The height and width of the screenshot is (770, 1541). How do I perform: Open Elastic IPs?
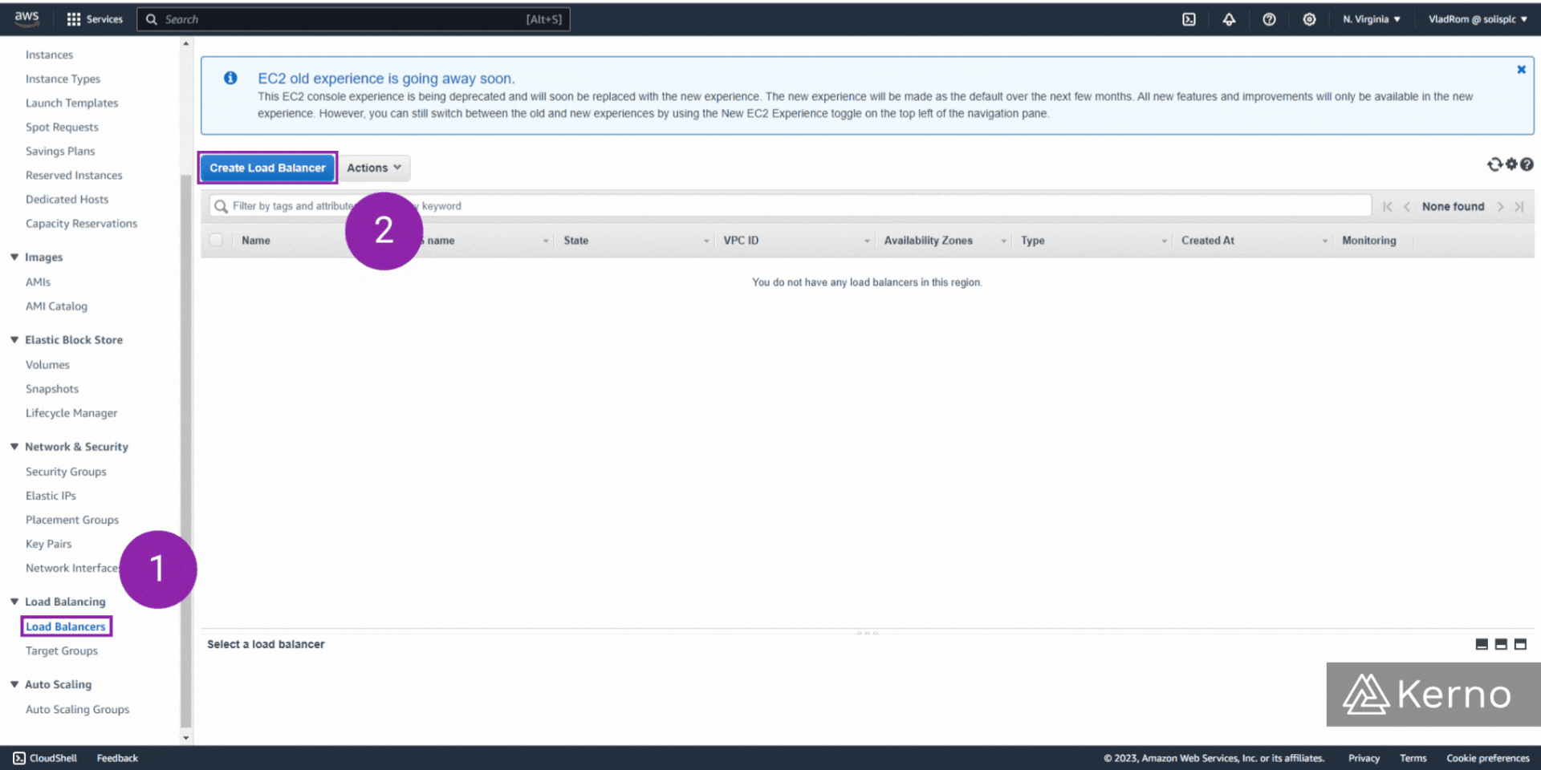51,496
